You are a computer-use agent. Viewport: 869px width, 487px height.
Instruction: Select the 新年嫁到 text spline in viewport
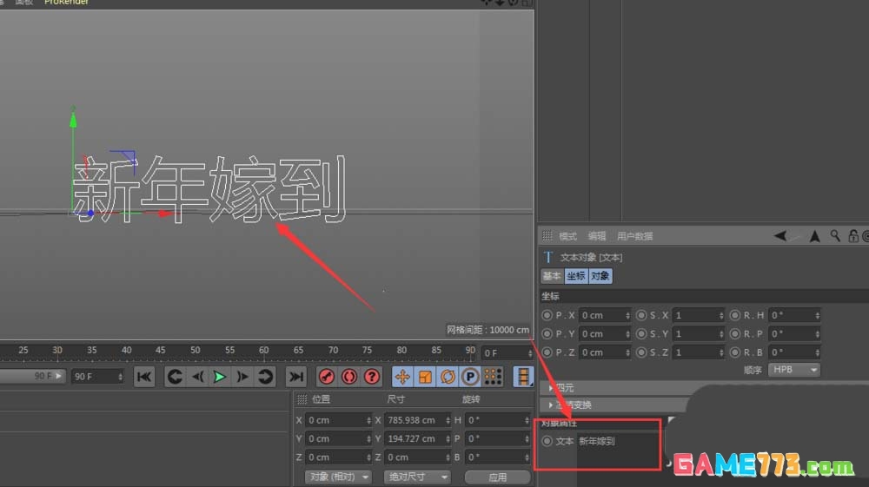tap(210, 189)
